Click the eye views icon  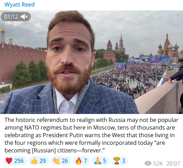click(148, 163)
